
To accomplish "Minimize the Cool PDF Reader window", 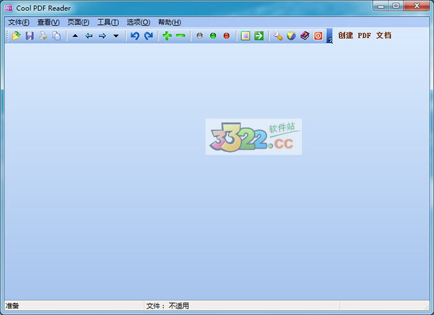I will [x=381, y=6].
